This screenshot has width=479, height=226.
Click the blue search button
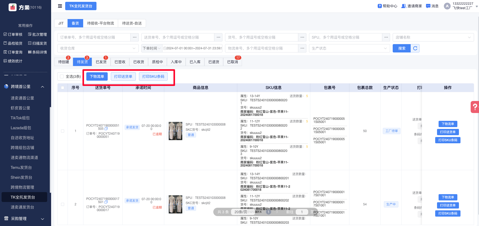[402, 48]
